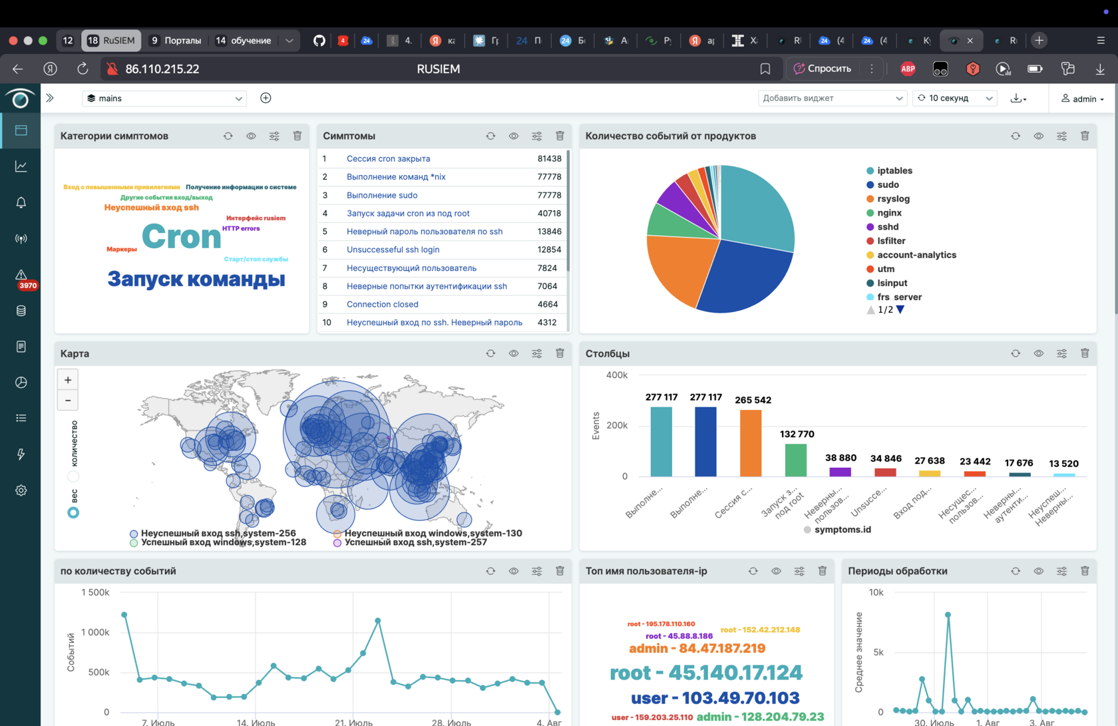
Task: Switch to the Порталы tab group
Action: pyautogui.click(x=175, y=41)
